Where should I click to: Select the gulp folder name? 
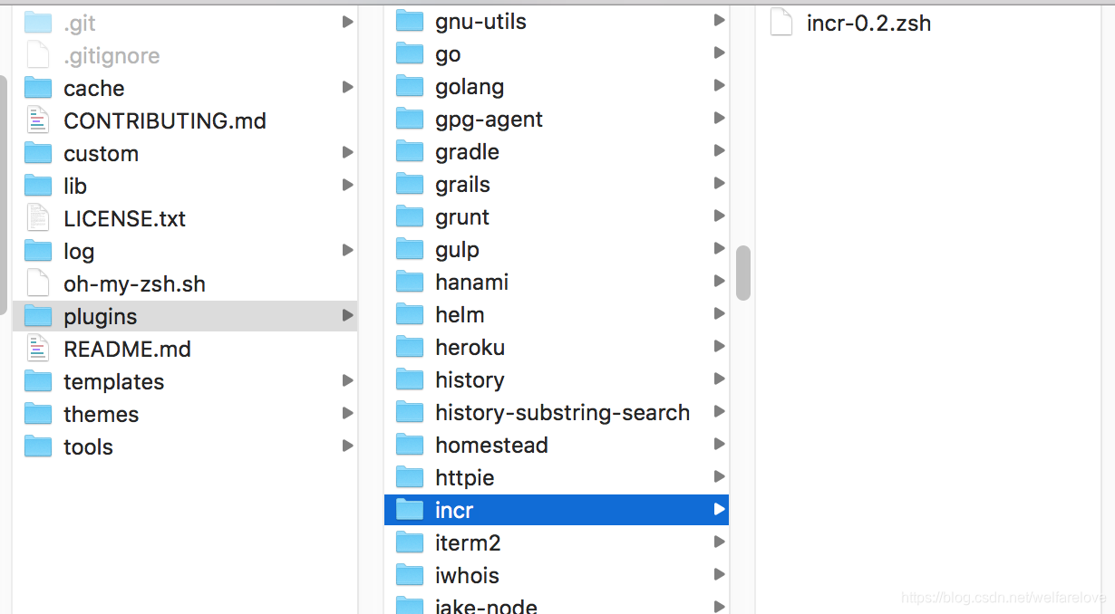[x=457, y=249]
